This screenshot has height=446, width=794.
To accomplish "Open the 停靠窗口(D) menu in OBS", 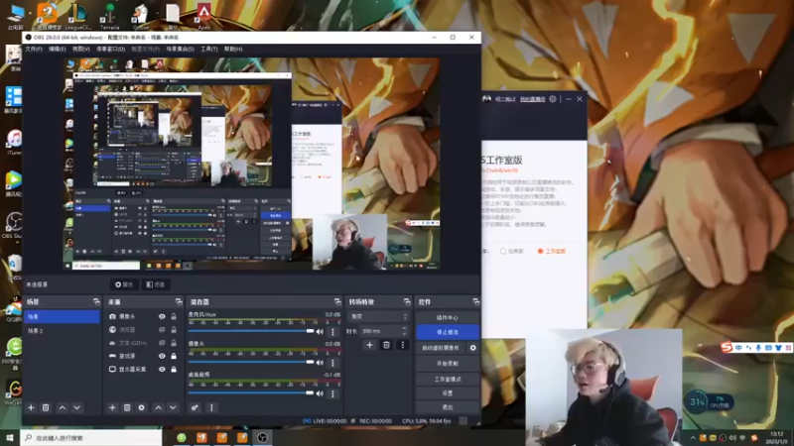I will pyautogui.click(x=111, y=49).
